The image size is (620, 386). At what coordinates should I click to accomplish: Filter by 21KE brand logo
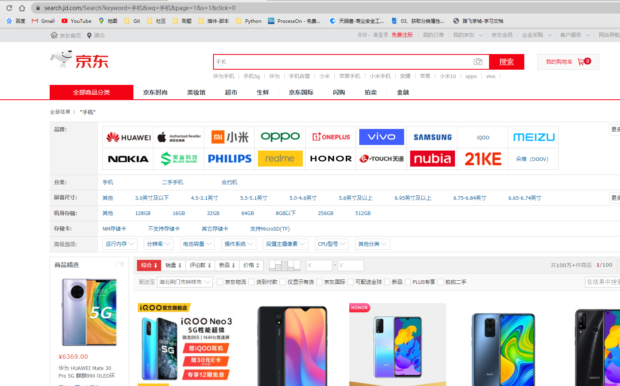click(x=483, y=159)
